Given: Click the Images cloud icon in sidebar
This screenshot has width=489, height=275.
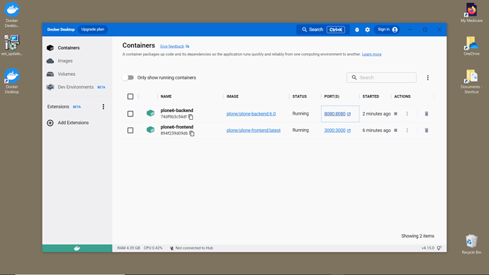Looking at the screenshot, I should (x=50, y=61).
